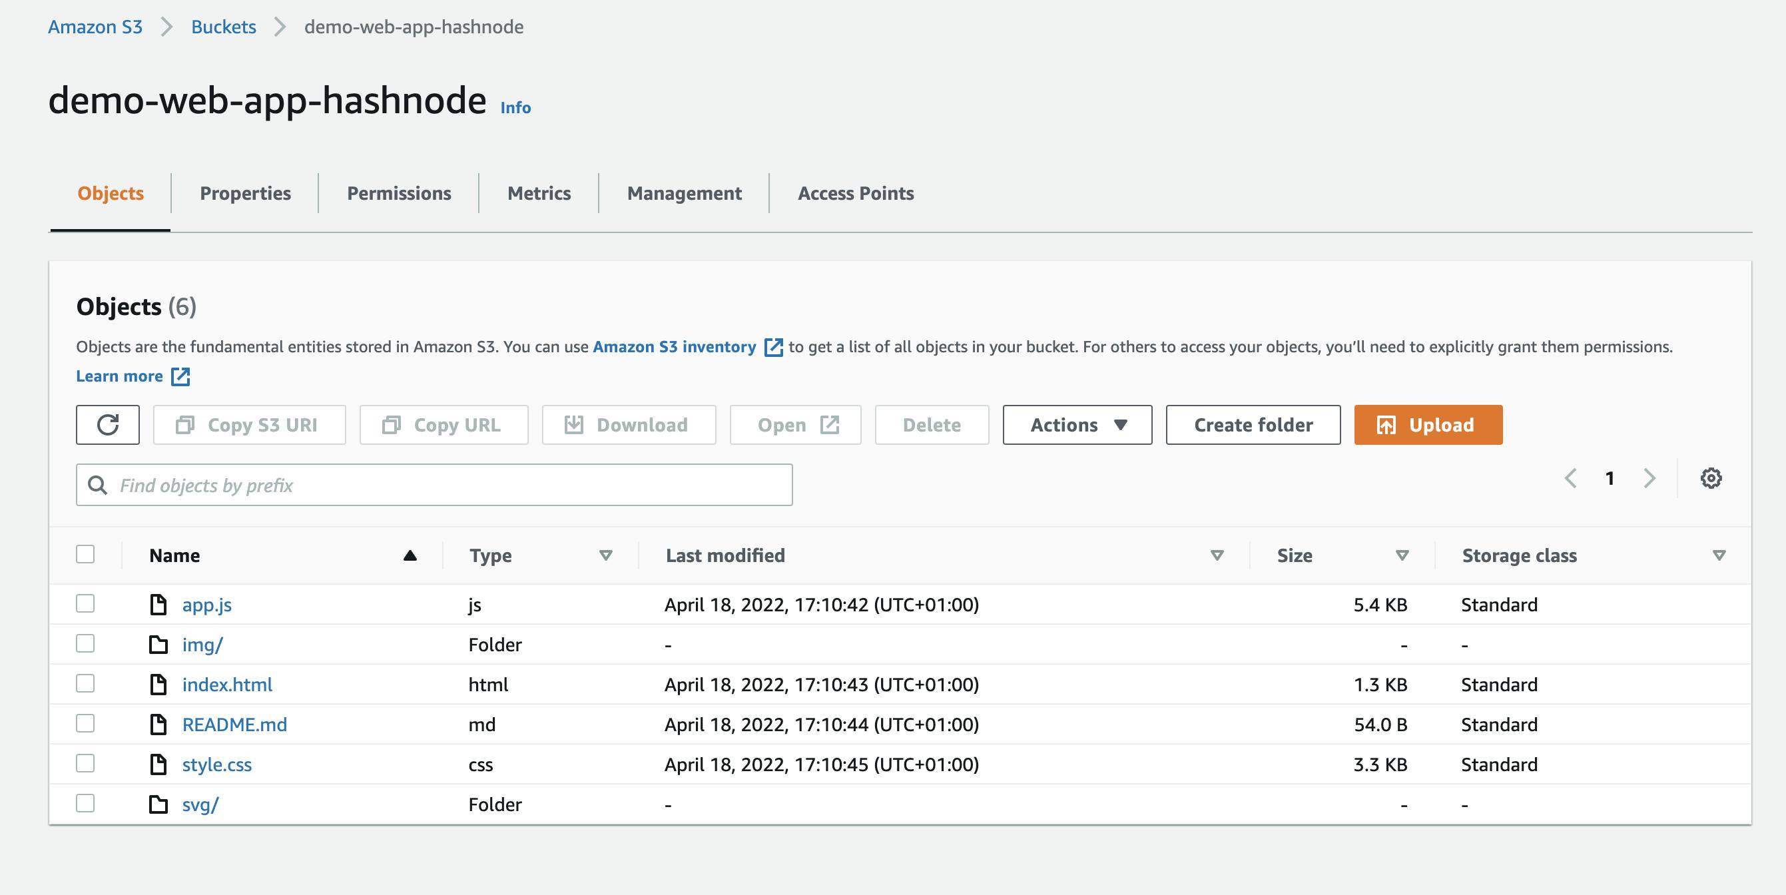Go to the previous page arrow
Viewport: 1786px width, 895px height.
pyautogui.click(x=1571, y=478)
